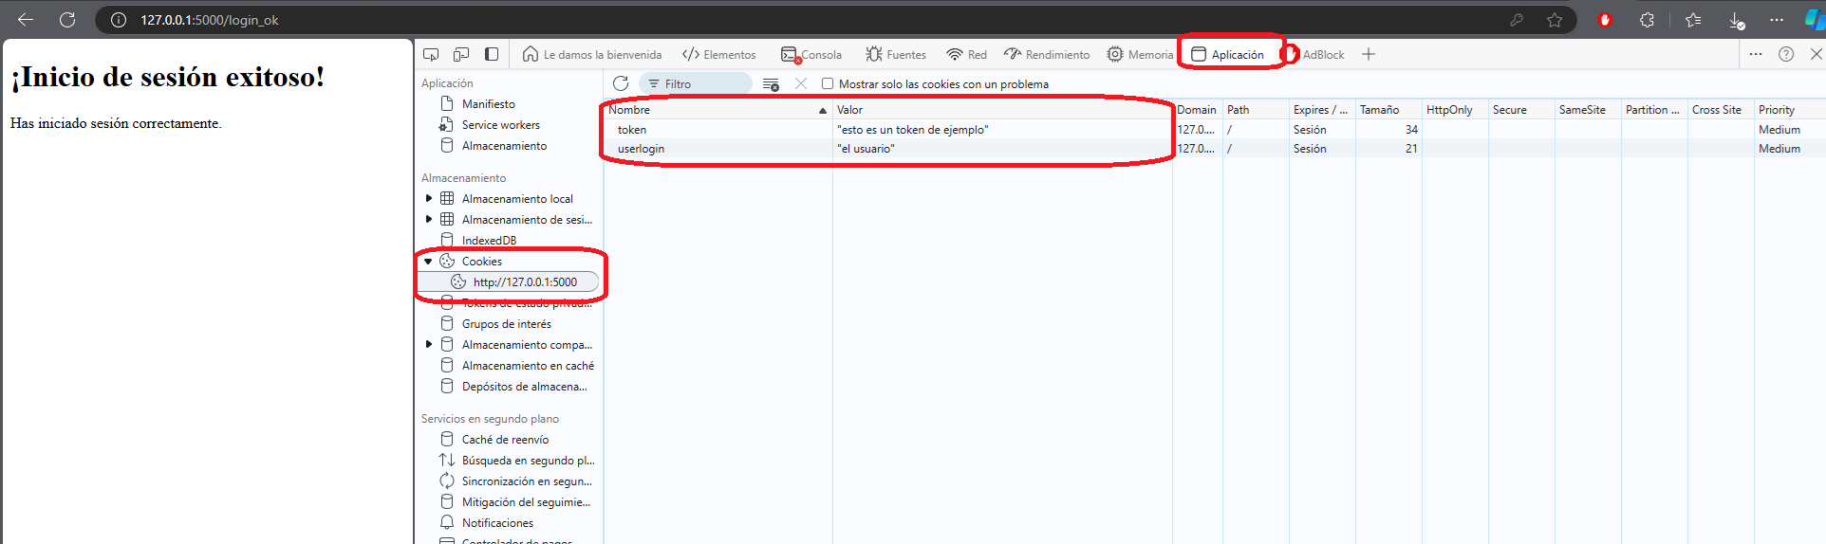The height and width of the screenshot is (544, 1826).
Task: Open DevTools help question mark icon
Action: click(x=1786, y=54)
